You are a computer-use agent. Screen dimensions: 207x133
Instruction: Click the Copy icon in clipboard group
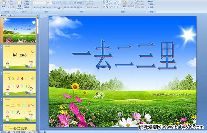[8, 4]
